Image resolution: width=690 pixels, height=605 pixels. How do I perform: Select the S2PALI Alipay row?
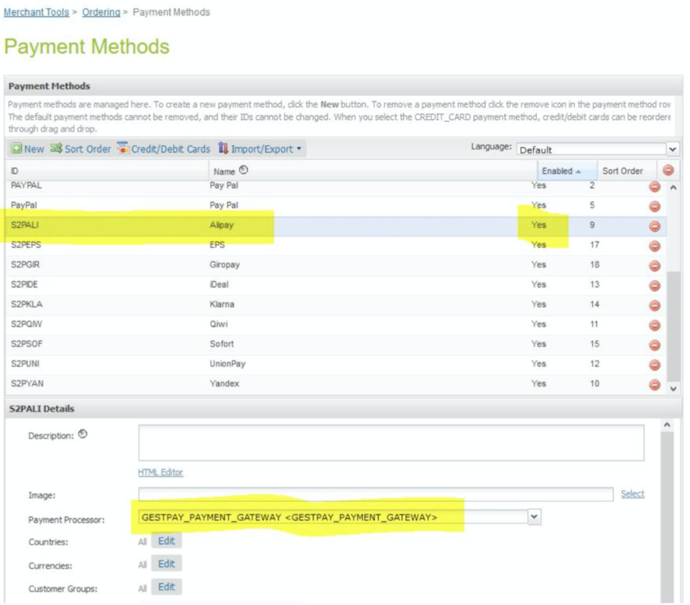[336, 225]
